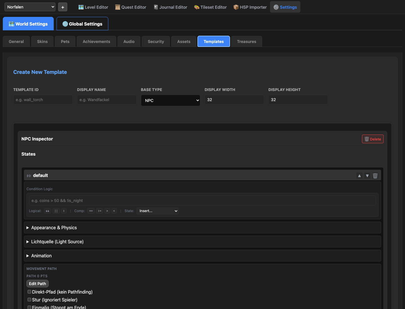Insert the && logical operator
Image resolution: width=405 pixels, height=309 pixels.
(48, 211)
